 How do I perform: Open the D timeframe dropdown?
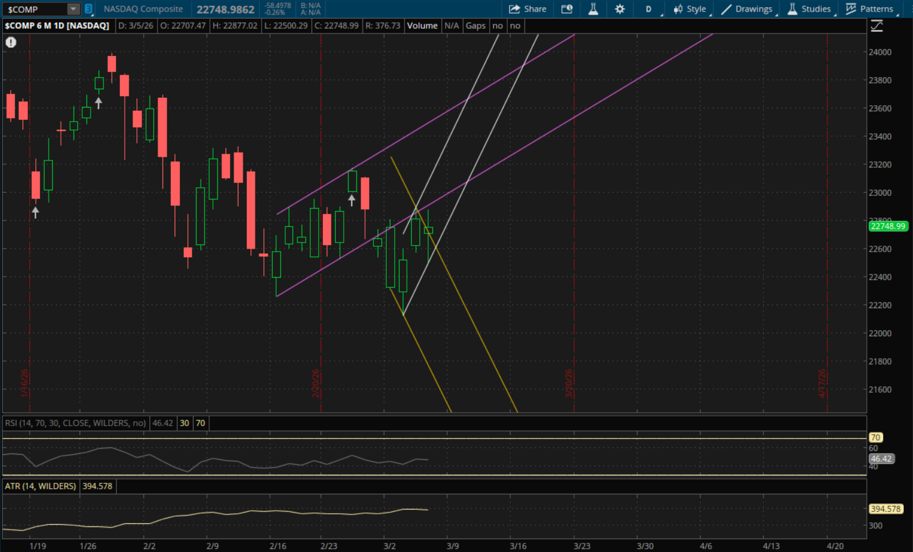pyautogui.click(x=649, y=9)
